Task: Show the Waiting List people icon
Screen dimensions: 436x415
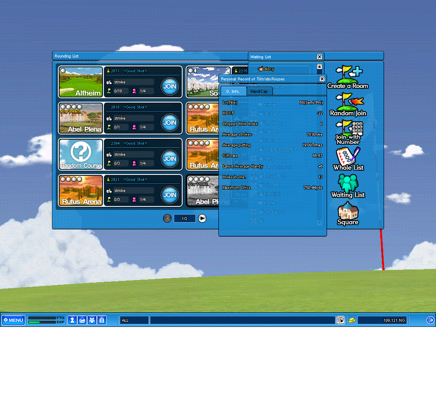Action: 348,185
